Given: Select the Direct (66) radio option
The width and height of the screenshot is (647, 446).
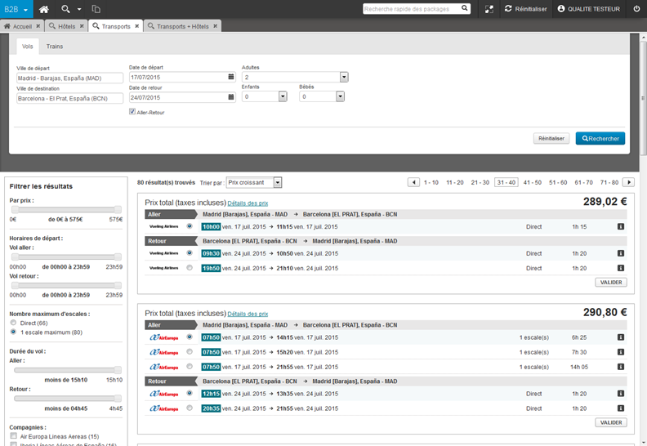Looking at the screenshot, I should point(13,323).
